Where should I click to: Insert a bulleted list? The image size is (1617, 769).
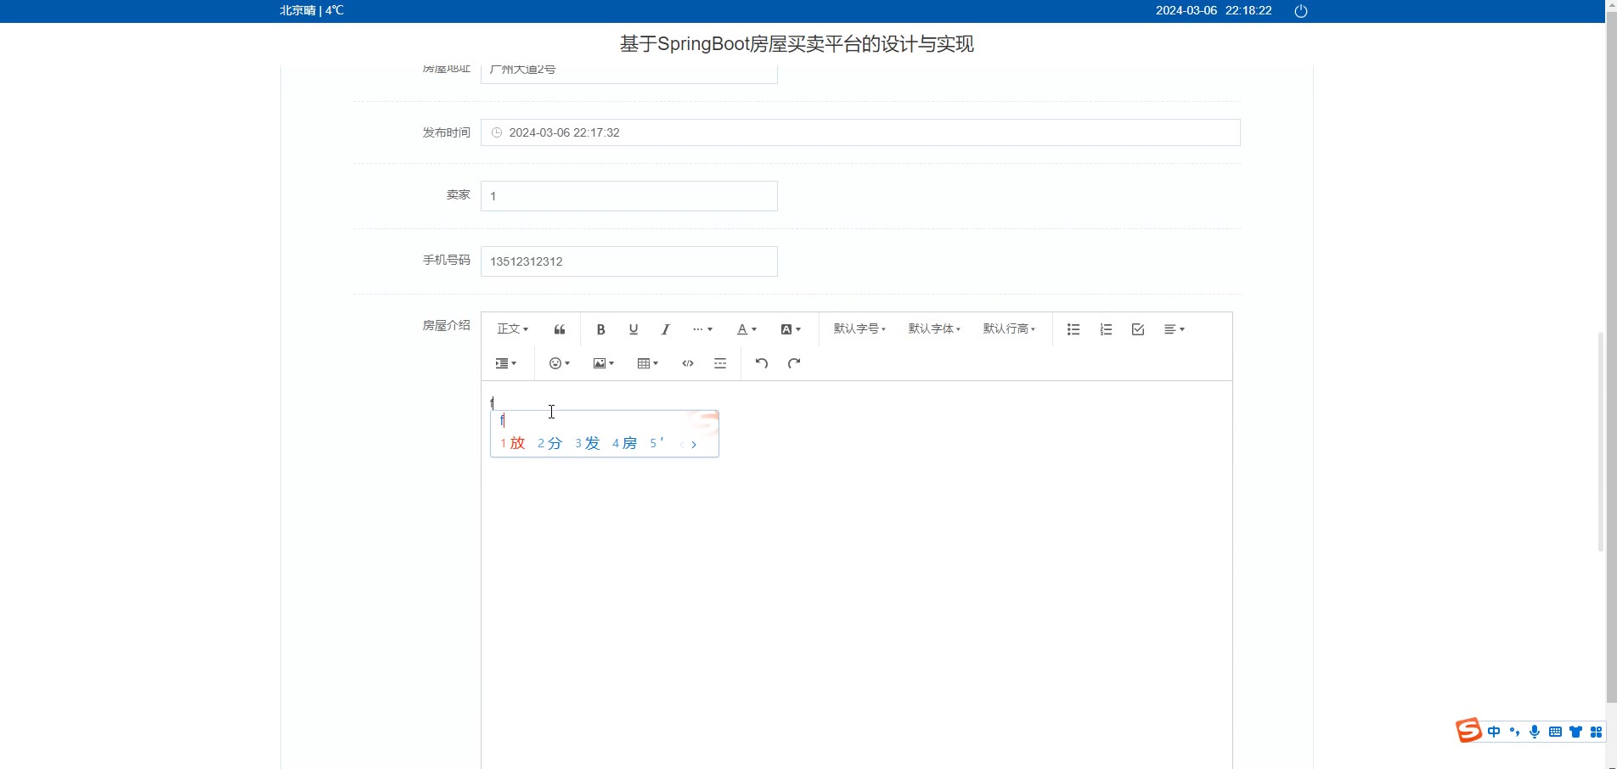1073,329
